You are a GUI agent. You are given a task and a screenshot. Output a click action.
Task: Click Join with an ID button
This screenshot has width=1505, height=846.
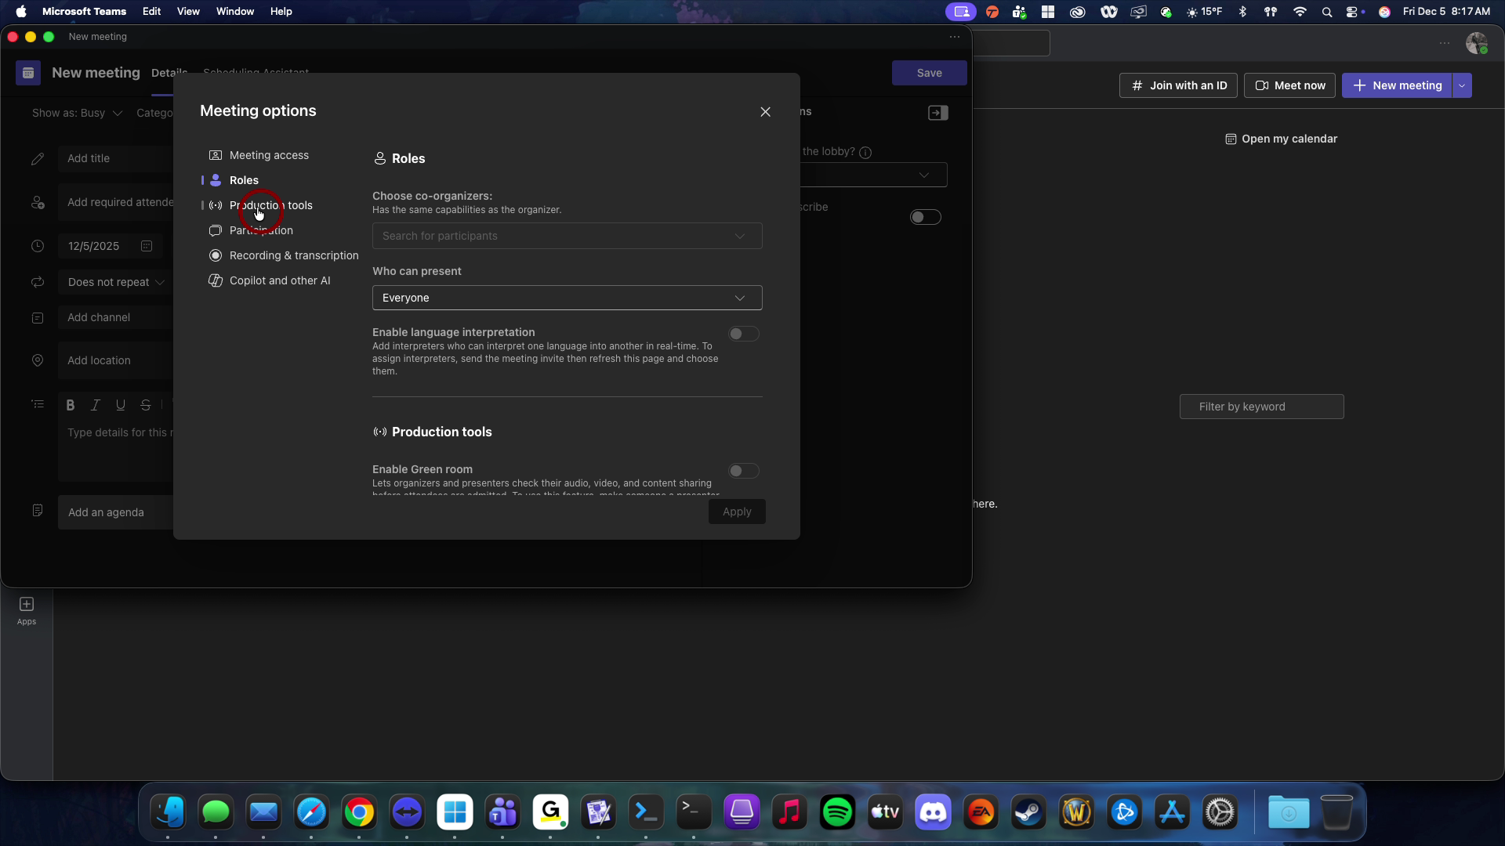(1178, 85)
